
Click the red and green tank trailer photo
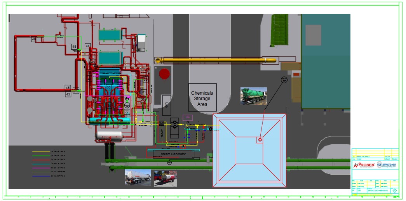tap(166, 178)
